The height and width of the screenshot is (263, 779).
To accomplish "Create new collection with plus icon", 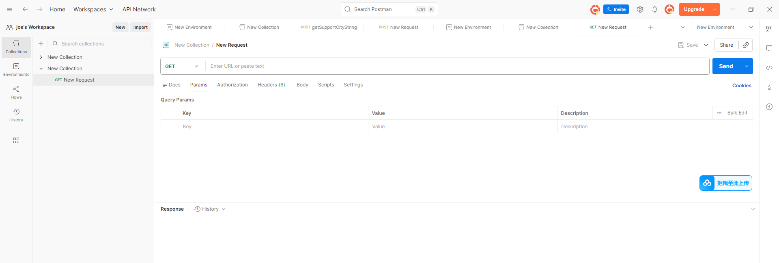I will (41, 43).
